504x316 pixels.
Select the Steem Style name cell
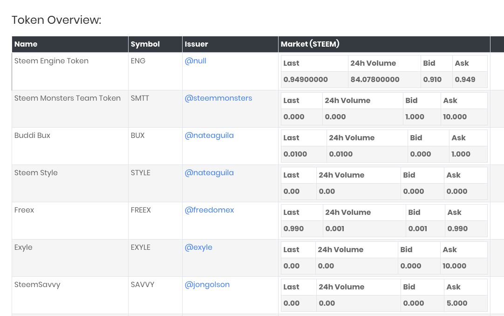pyautogui.click(x=70, y=184)
